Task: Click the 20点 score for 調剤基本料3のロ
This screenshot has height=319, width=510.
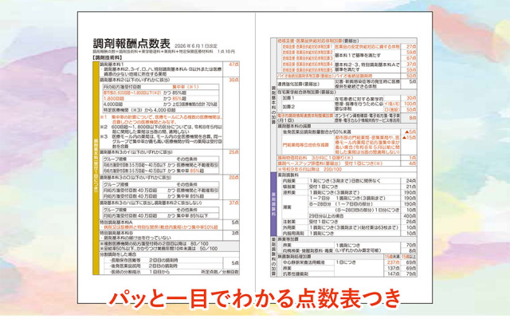Action: click(233, 178)
